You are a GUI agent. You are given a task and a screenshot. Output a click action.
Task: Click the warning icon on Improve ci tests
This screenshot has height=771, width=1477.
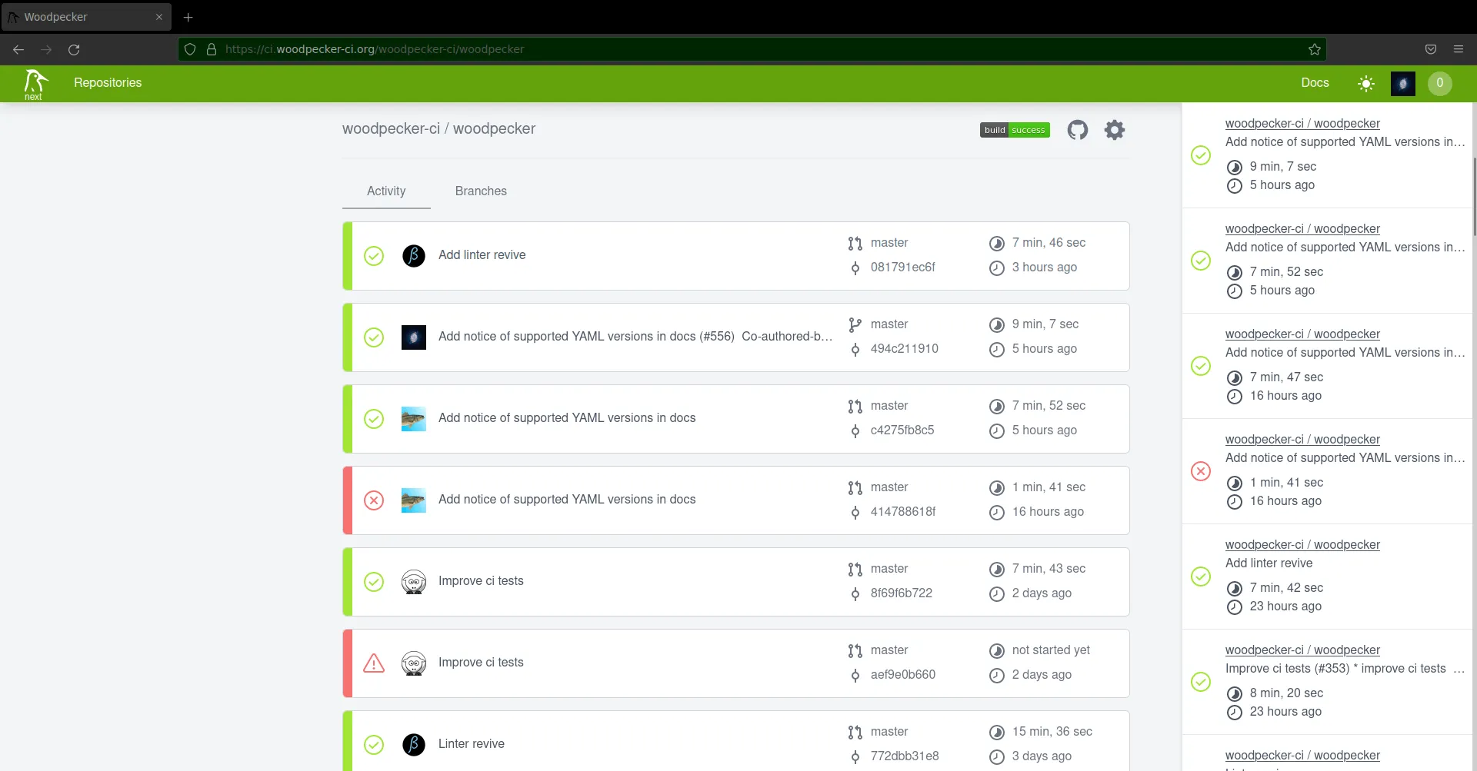(374, 663)
